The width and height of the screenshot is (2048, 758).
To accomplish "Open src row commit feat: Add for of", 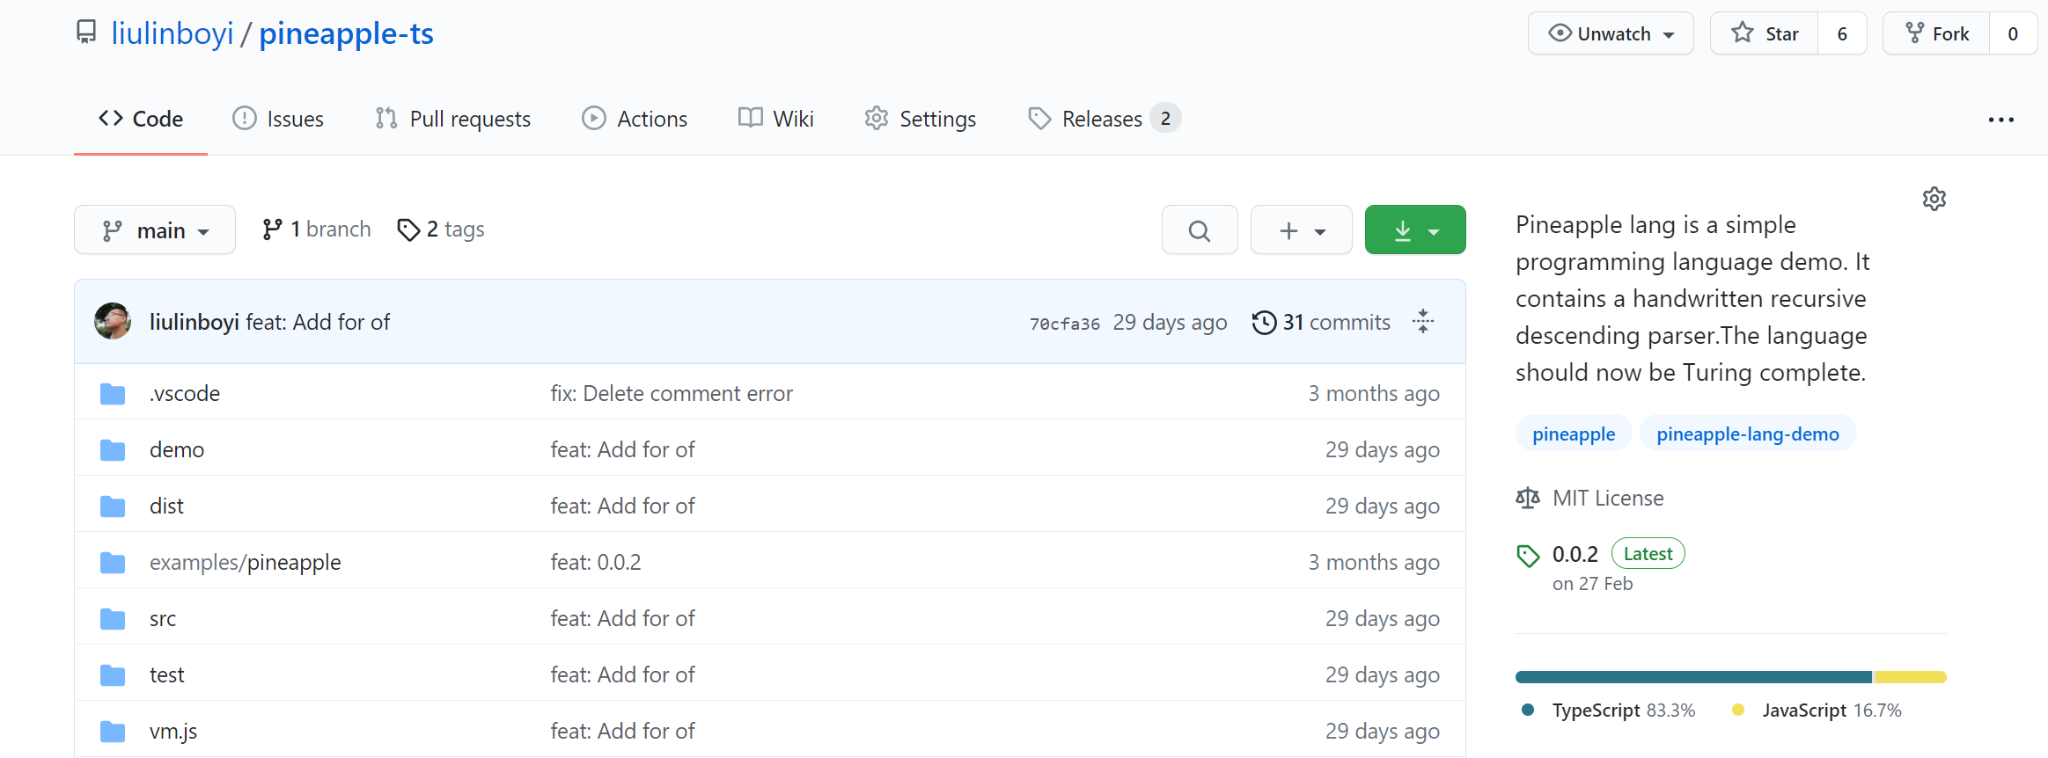I will pos(622,618).
